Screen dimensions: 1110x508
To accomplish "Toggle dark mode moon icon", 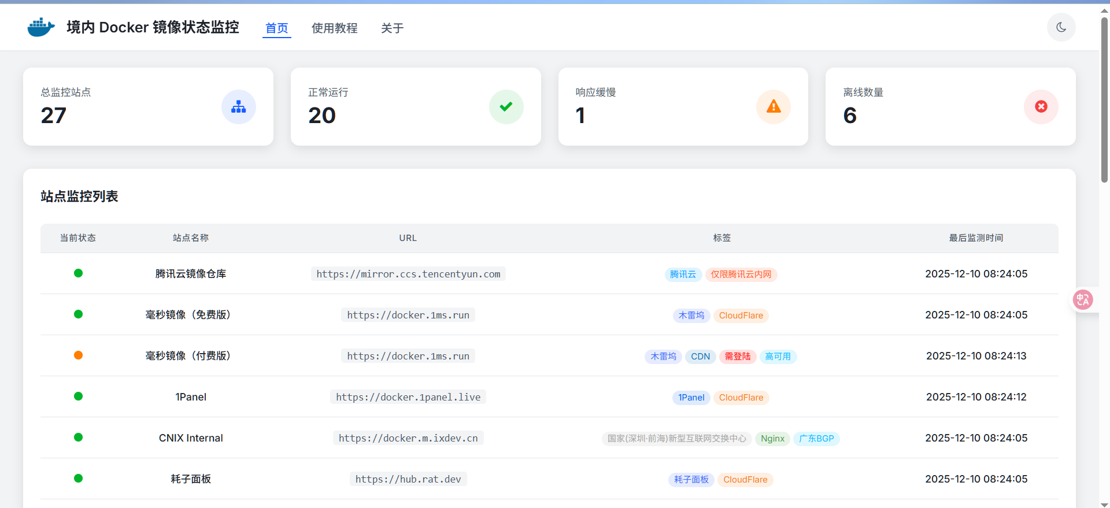I will click(1061, 27).
